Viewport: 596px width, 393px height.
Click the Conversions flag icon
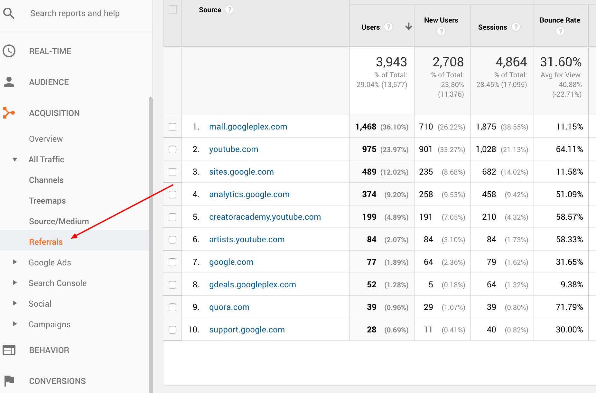(x=9, y=381)
